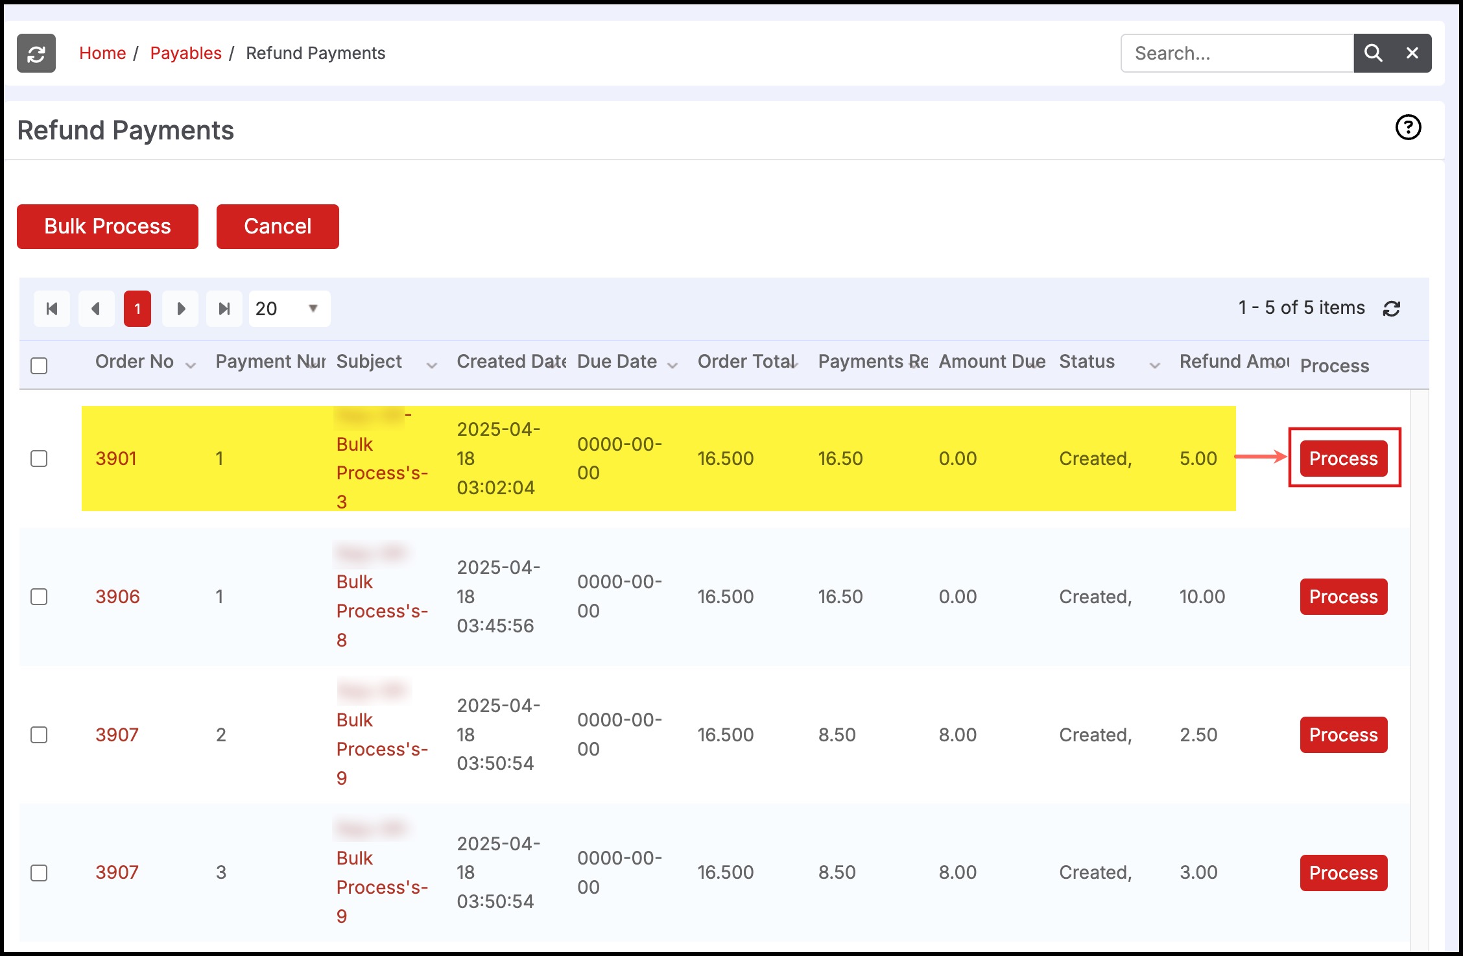The image size is (1463, 956).
Task: Click the search magnifier icon
Action: coord(1373,53)
